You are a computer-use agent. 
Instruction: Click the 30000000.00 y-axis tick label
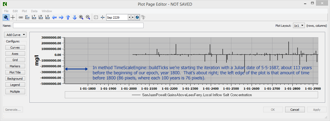tap(51, 37)
